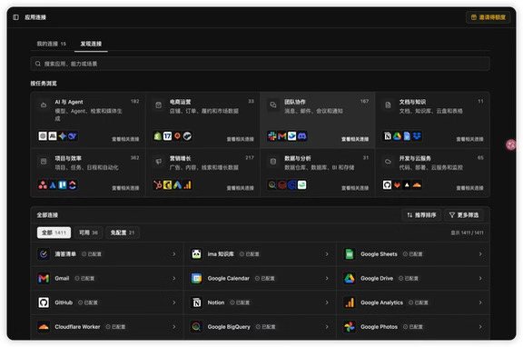
Task: Click the 项目与效率 category title
Action: 68,158
